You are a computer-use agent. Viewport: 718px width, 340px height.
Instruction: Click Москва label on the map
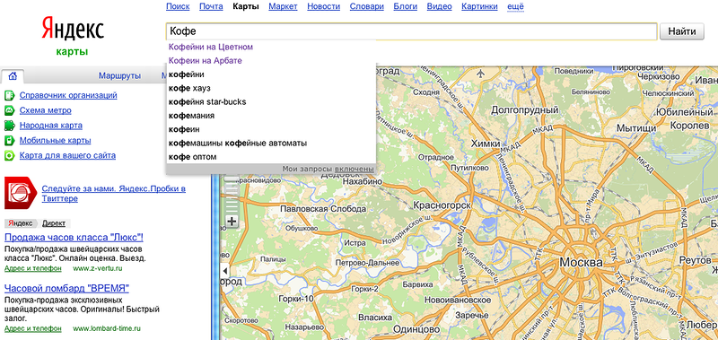coord(581,263)
